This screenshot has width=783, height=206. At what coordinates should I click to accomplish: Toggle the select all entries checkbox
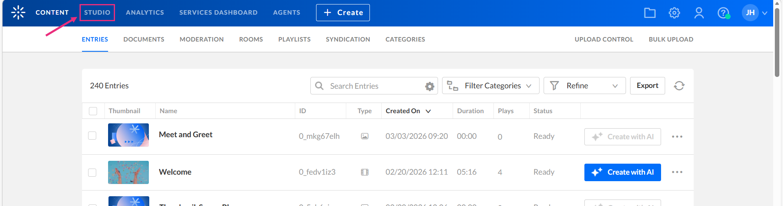pos(93,111)
